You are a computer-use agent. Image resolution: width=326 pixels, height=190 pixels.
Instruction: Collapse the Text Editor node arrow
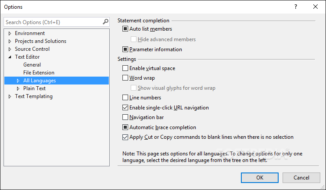coord(10,57)
